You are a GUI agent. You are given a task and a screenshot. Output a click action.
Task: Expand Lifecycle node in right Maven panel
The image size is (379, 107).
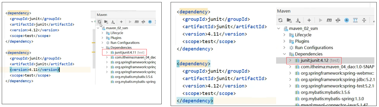point(284,35)
